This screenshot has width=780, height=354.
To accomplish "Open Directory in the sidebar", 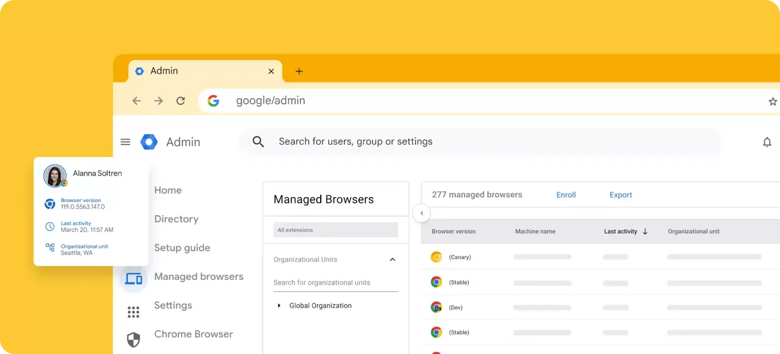I will coord(176,219).
